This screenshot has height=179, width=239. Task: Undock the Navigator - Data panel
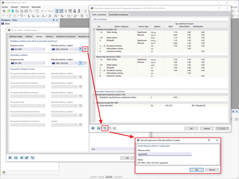coord(53,20)
